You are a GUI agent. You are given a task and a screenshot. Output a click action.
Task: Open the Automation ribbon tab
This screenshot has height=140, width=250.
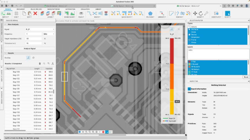(x=70, y=9)
